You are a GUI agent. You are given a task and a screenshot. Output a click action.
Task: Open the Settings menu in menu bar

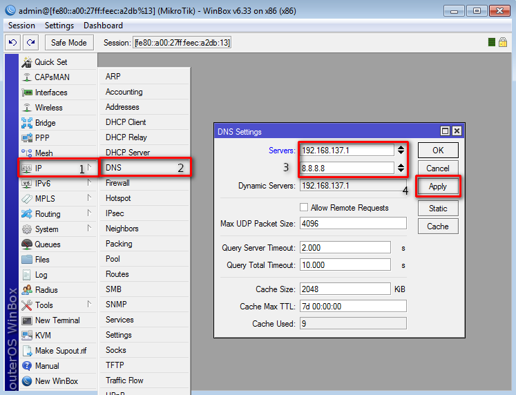59,26
